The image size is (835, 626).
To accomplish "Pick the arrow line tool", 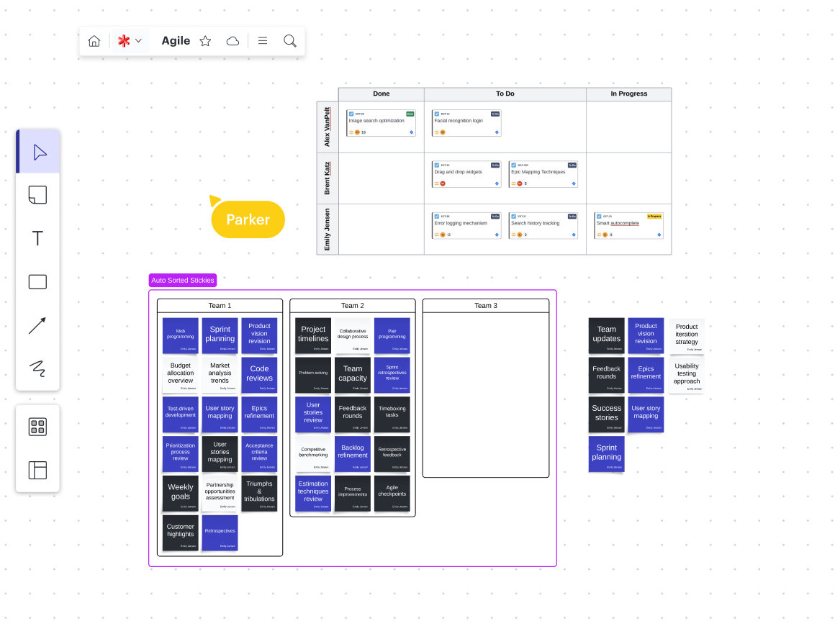I will coord(37,326).
